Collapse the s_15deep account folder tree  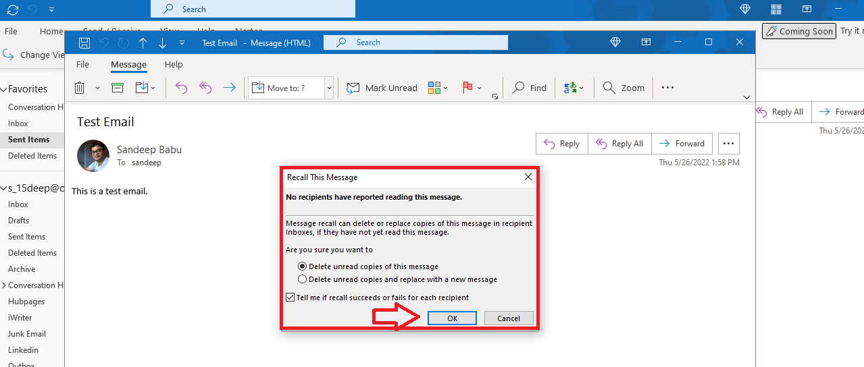click(3, 188)
